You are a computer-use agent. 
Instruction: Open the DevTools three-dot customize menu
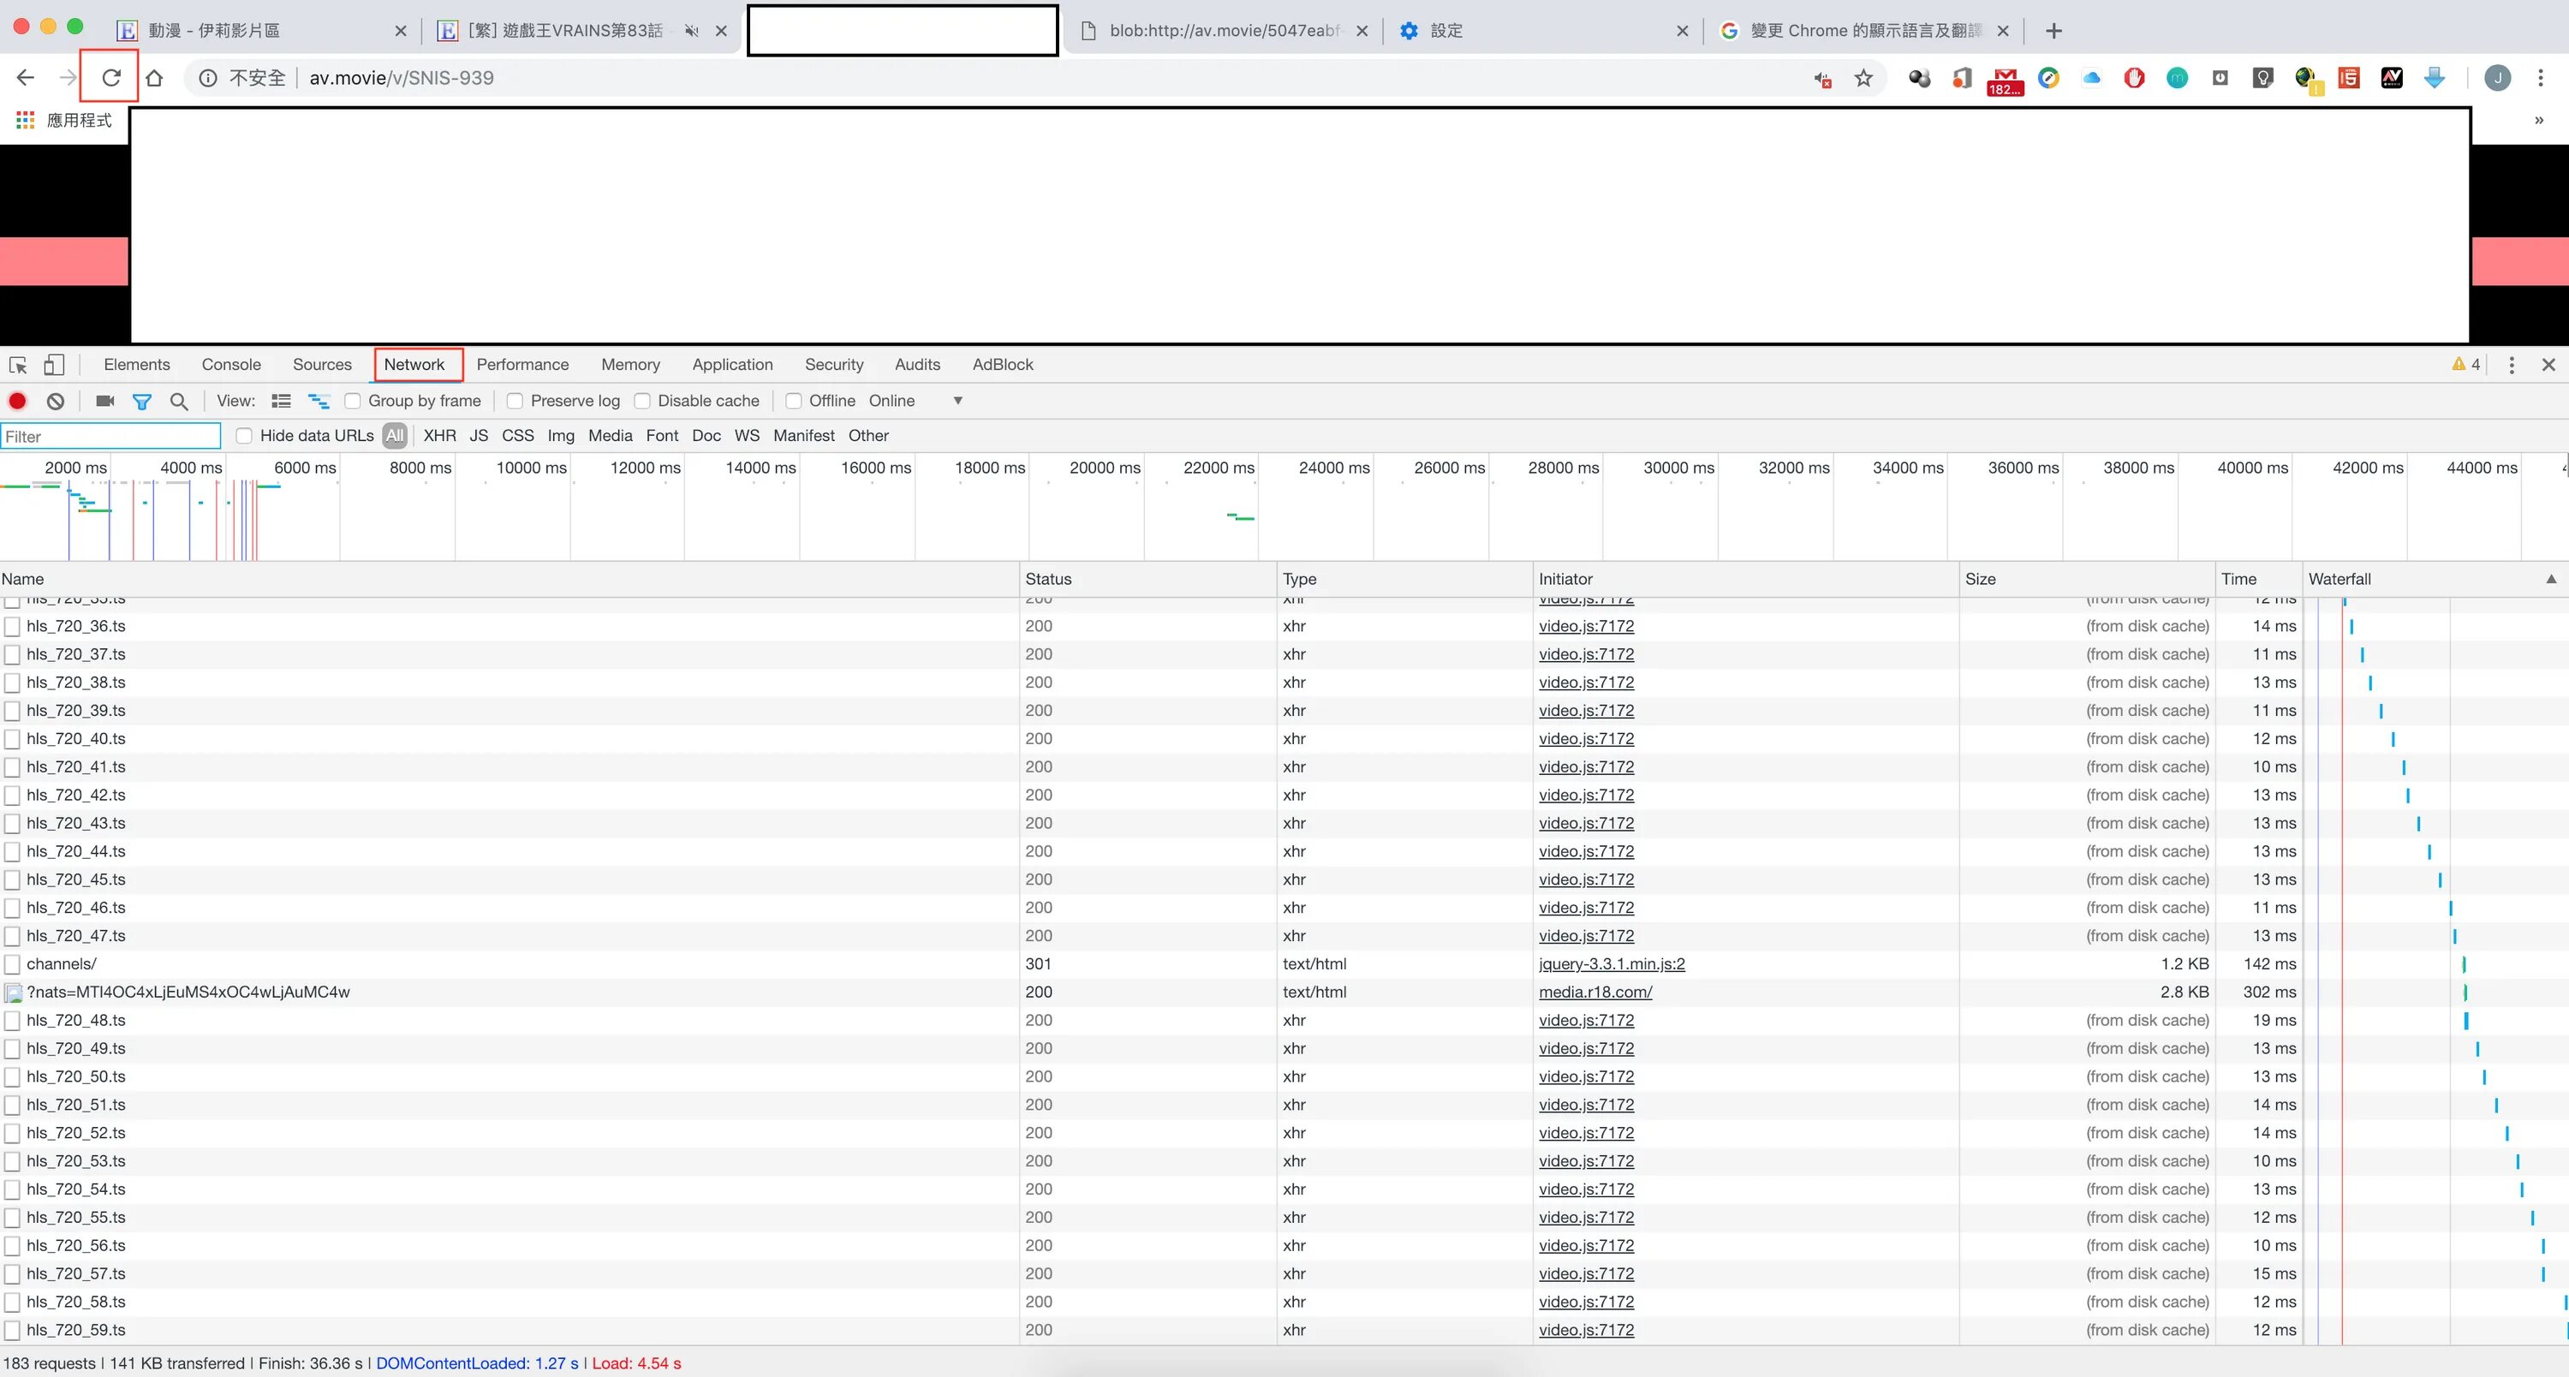[2511, 365]
